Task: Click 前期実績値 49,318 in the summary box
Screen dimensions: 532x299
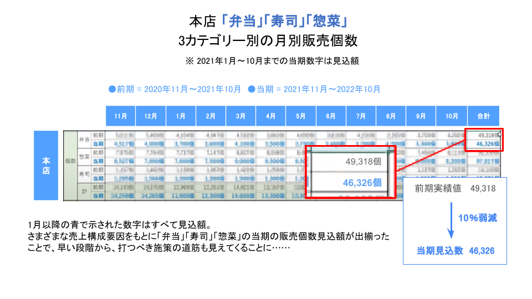Action: coord(455,188)
